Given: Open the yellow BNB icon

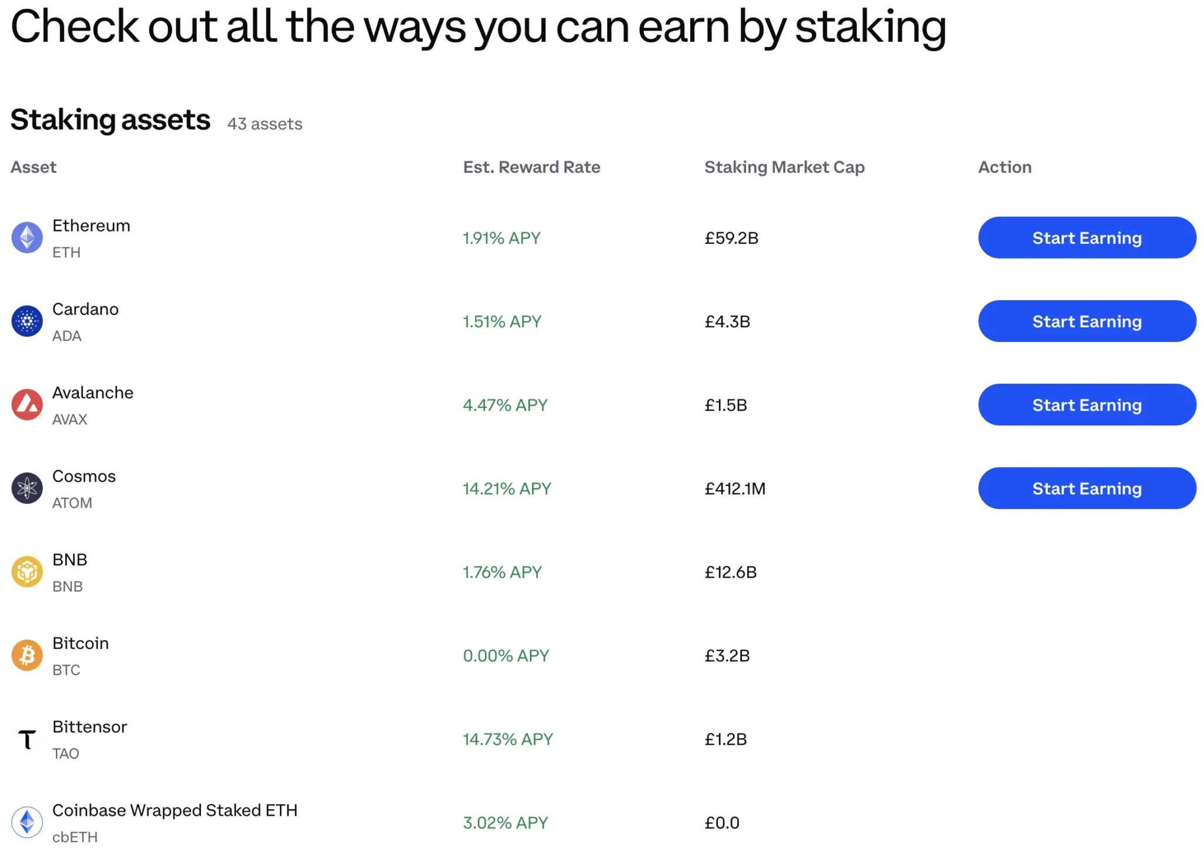Looking at the screenshot, I should [x=27, y=572].
